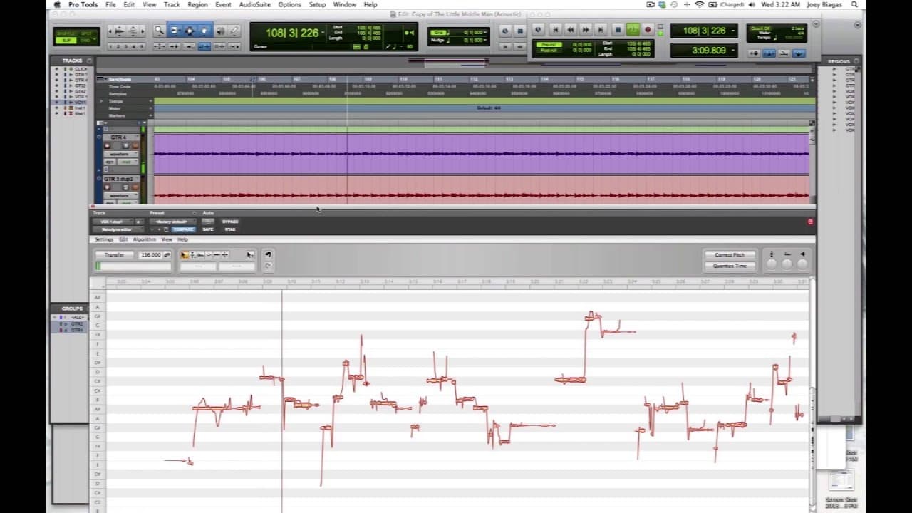Toggle the BYPASS plug-in button

230,222
